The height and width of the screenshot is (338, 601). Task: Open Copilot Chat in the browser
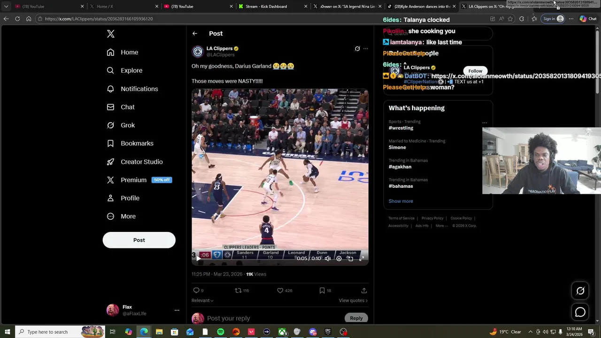tap(588, 19)
